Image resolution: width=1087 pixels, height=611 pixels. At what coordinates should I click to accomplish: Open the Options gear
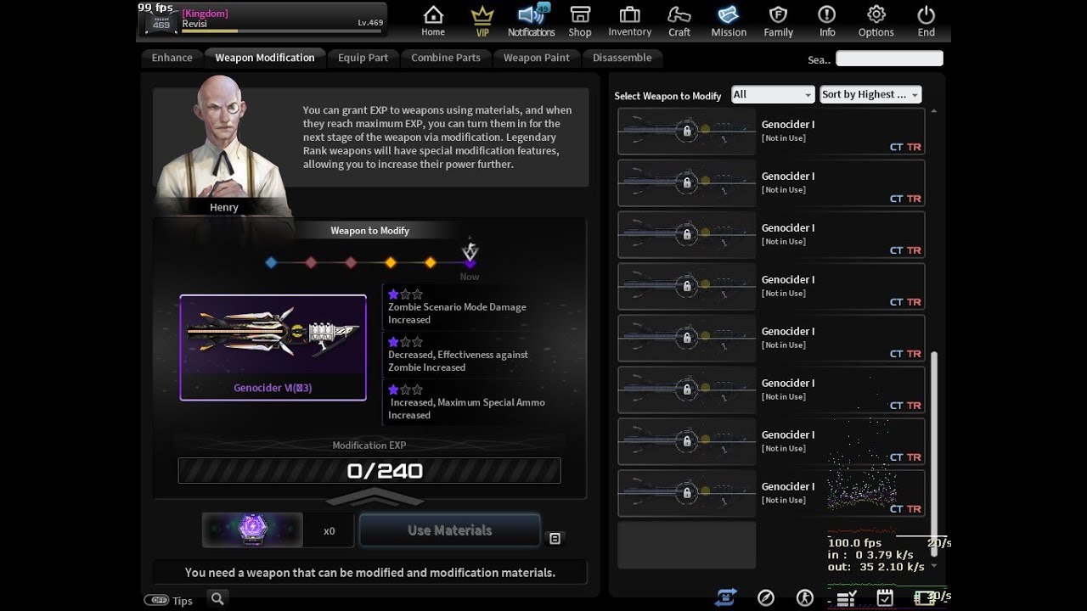pyautogui.click(x=876, y=21)
